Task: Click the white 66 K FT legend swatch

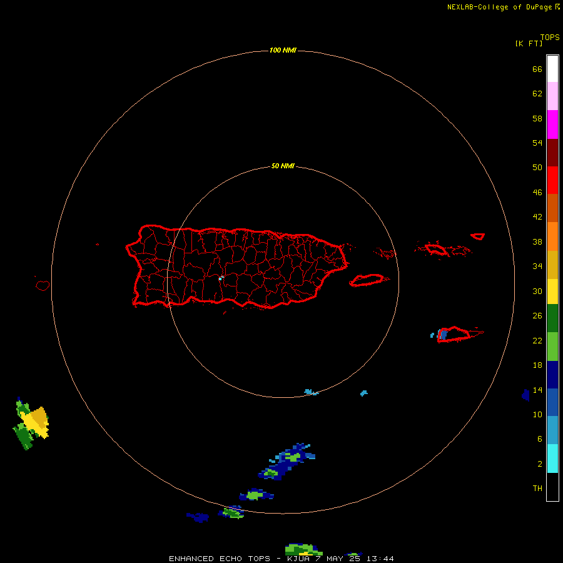Action: coord(552,69)
